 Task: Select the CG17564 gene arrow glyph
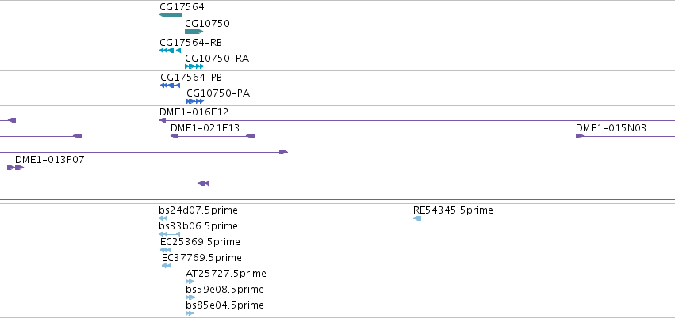[x=171, y=15]
